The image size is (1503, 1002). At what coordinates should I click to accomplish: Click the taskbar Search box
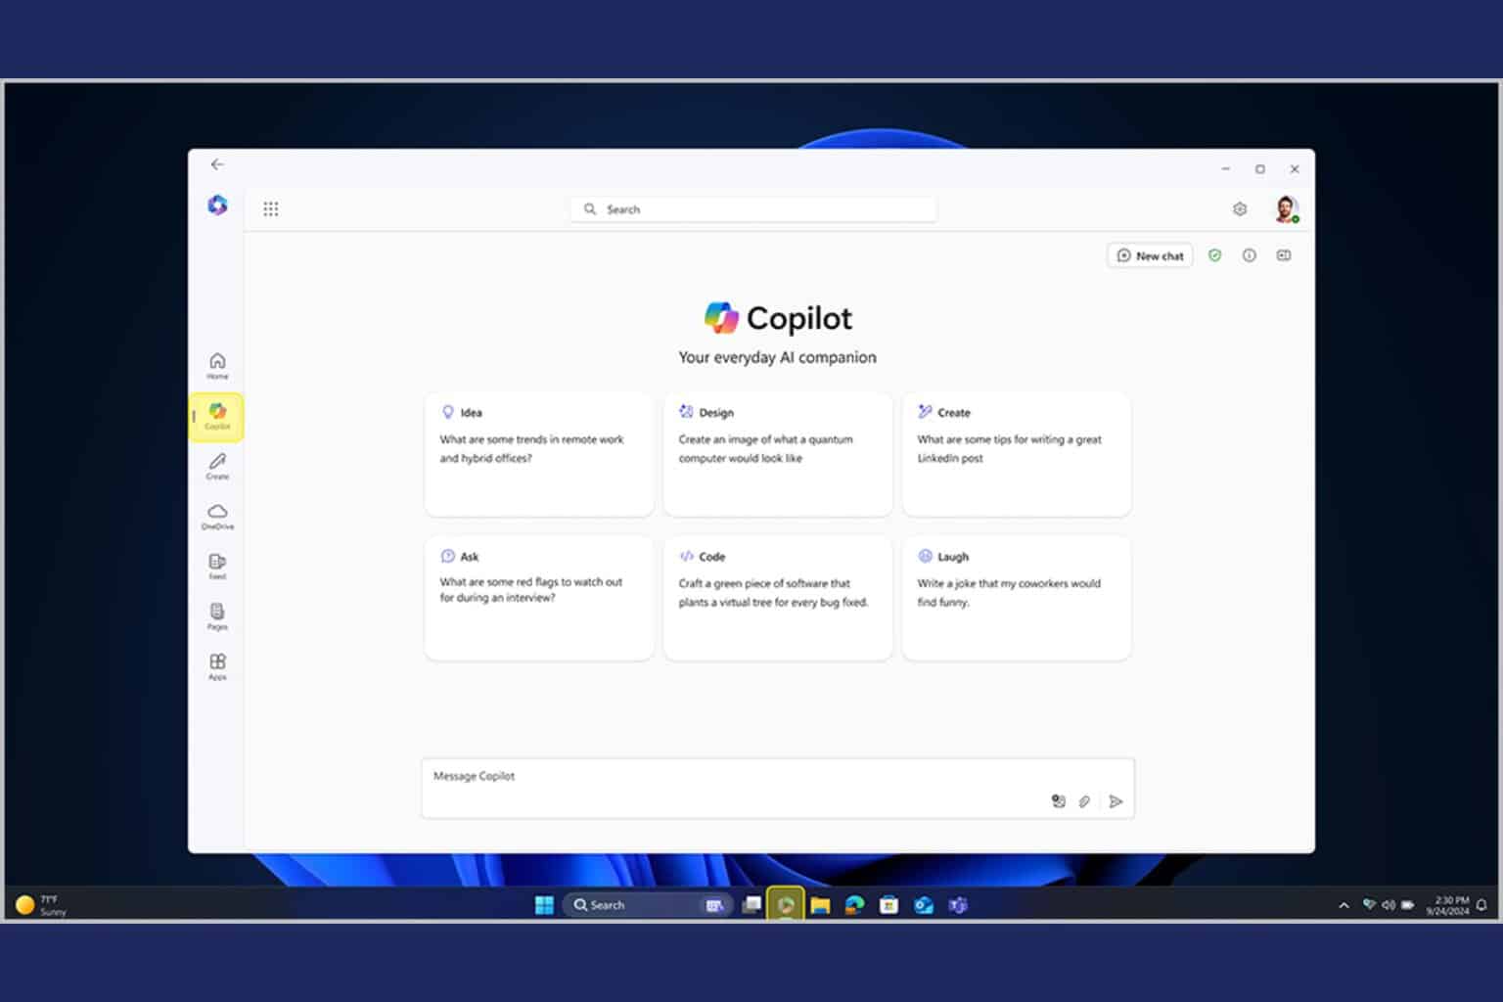(x=647, y=905)
